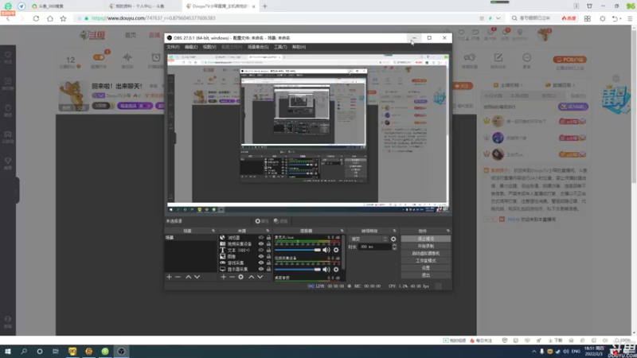This screenshot has width=637, height=358.
Task: Mute the video capture device audio
Action: 326,270
